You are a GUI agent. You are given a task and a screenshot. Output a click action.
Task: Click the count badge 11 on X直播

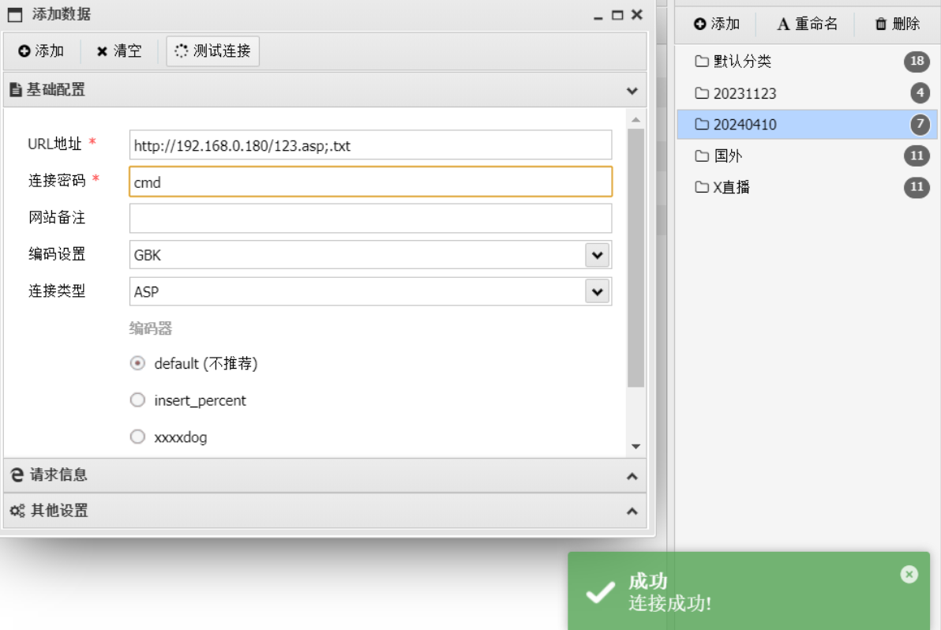point(917,187)
